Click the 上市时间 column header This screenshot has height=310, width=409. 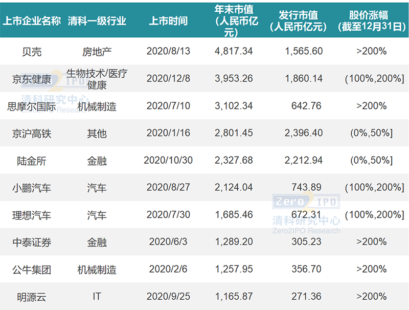click(x=168, y=21)
